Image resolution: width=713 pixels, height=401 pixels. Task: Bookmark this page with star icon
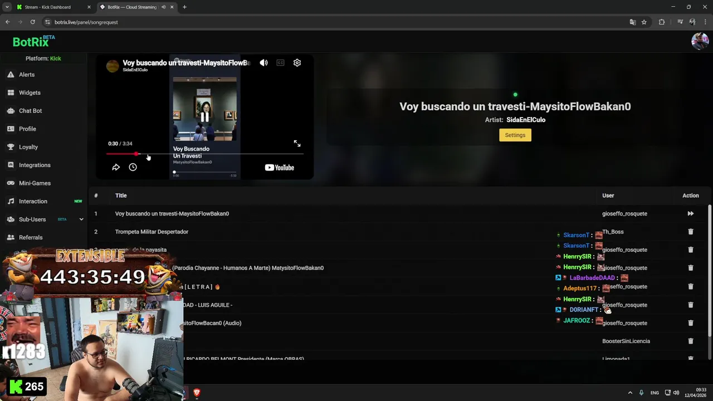644,22
